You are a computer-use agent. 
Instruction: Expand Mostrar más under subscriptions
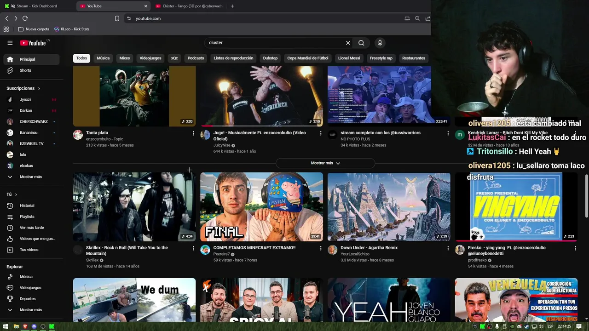(31, 177)
